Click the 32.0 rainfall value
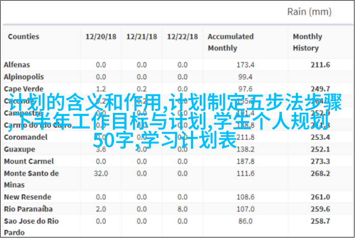Viewport: 355px width, 238px height. point(100,174)
